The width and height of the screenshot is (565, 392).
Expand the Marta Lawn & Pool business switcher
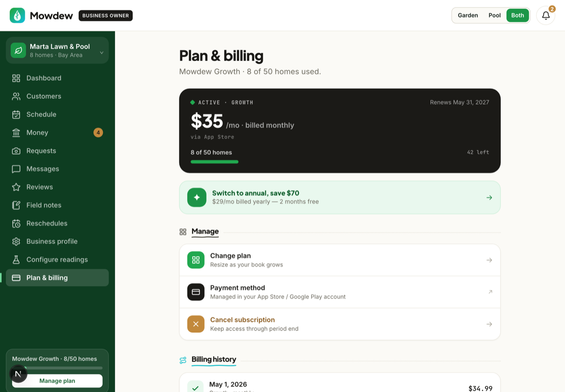point(58,50)
